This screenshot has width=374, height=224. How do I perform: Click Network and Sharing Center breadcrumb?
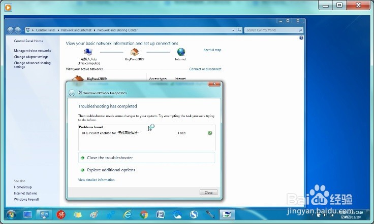pos(117,30)
